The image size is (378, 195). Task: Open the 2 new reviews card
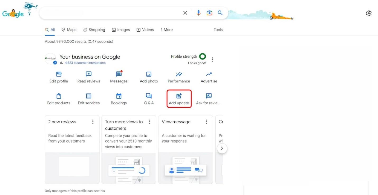72,149
